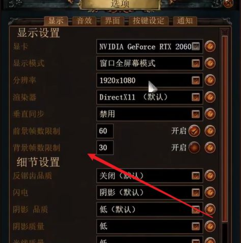
Task: Expand the 1920x1080 resolution dropdown
Action: click(x=150, y=80)
